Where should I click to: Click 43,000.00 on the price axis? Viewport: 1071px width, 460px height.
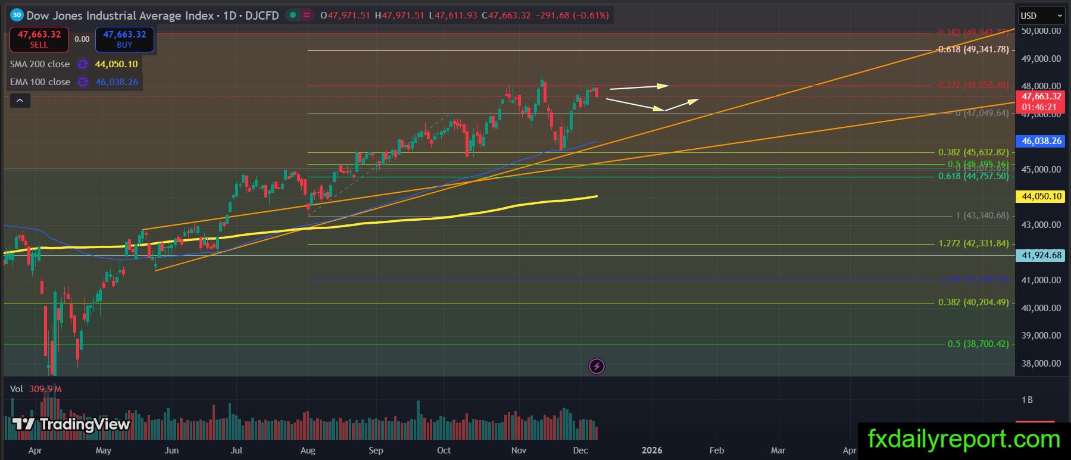point(1041,225)
